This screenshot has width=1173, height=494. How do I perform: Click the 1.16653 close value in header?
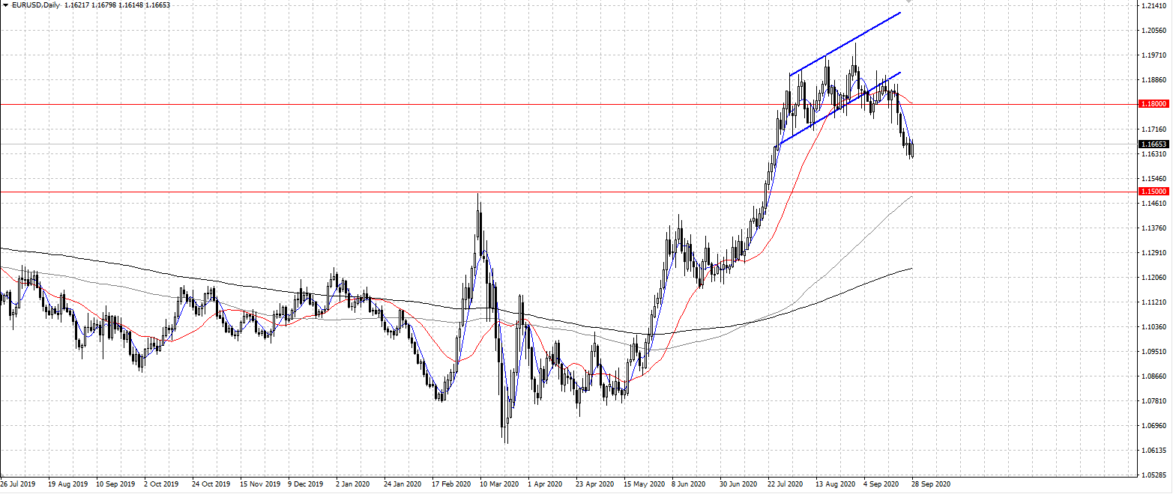154,5
